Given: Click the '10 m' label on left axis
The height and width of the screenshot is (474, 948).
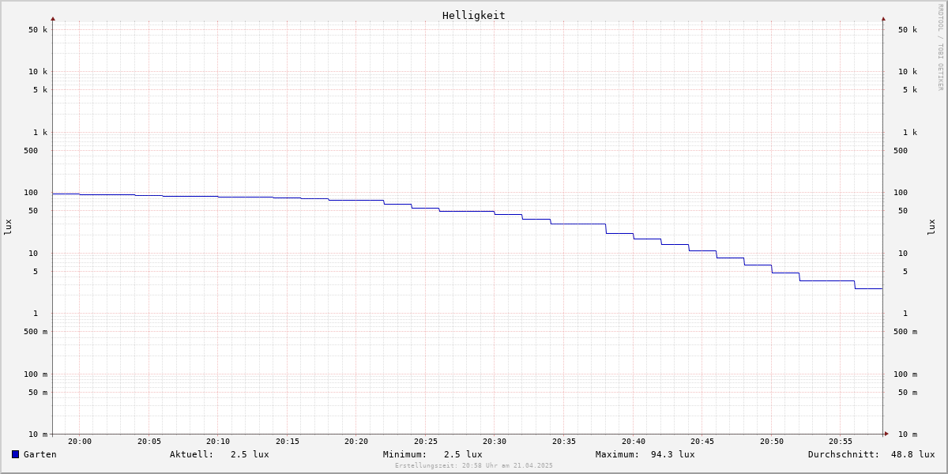Looking at the screenshot, I should click(38, 434).
